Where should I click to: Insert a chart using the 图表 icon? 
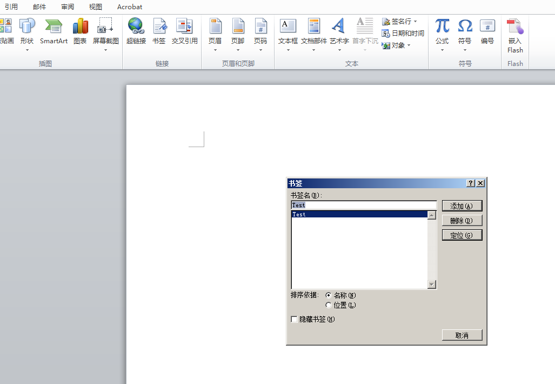point(80,31)
